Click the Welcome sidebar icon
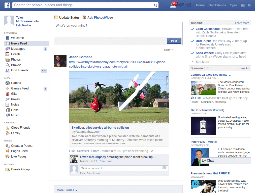This screenshot has height=193, width=258. [8, 38]
